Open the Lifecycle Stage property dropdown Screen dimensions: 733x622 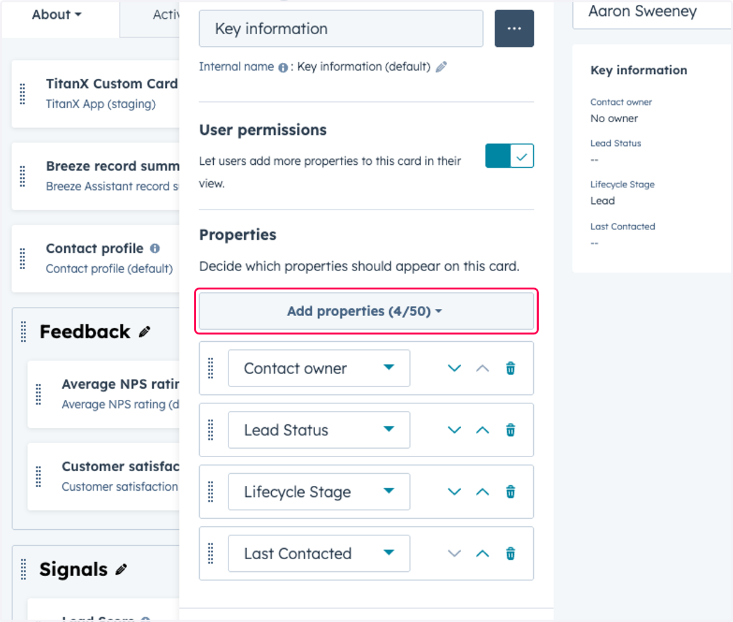pos(319,491)
